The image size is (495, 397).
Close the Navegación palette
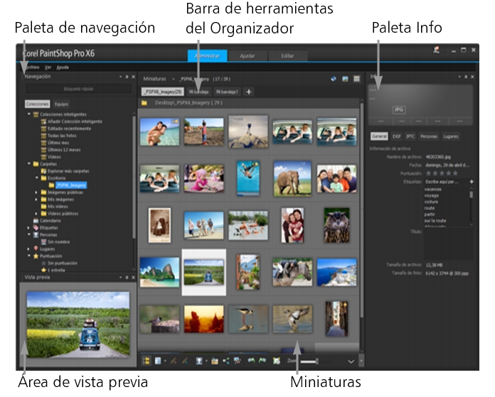pyautogui.click(x=132, y=76)
